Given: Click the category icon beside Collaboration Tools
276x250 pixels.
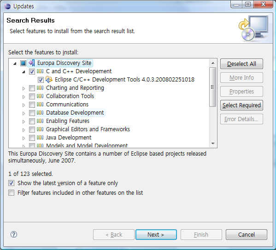Looking at the screenshot, I should click(x=40, y=96).
